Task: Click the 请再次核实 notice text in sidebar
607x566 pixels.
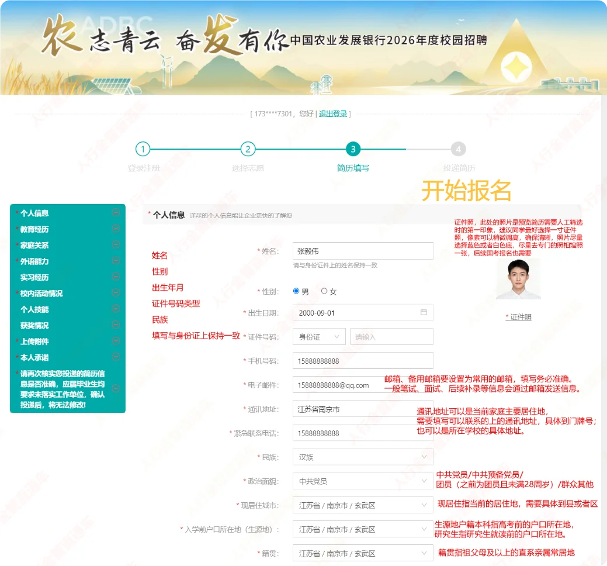Action: point(63,389)
